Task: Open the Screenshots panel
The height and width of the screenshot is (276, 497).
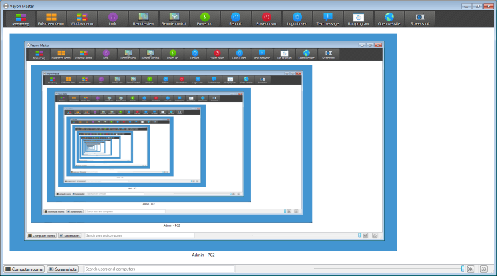Action: click(63, 269)
